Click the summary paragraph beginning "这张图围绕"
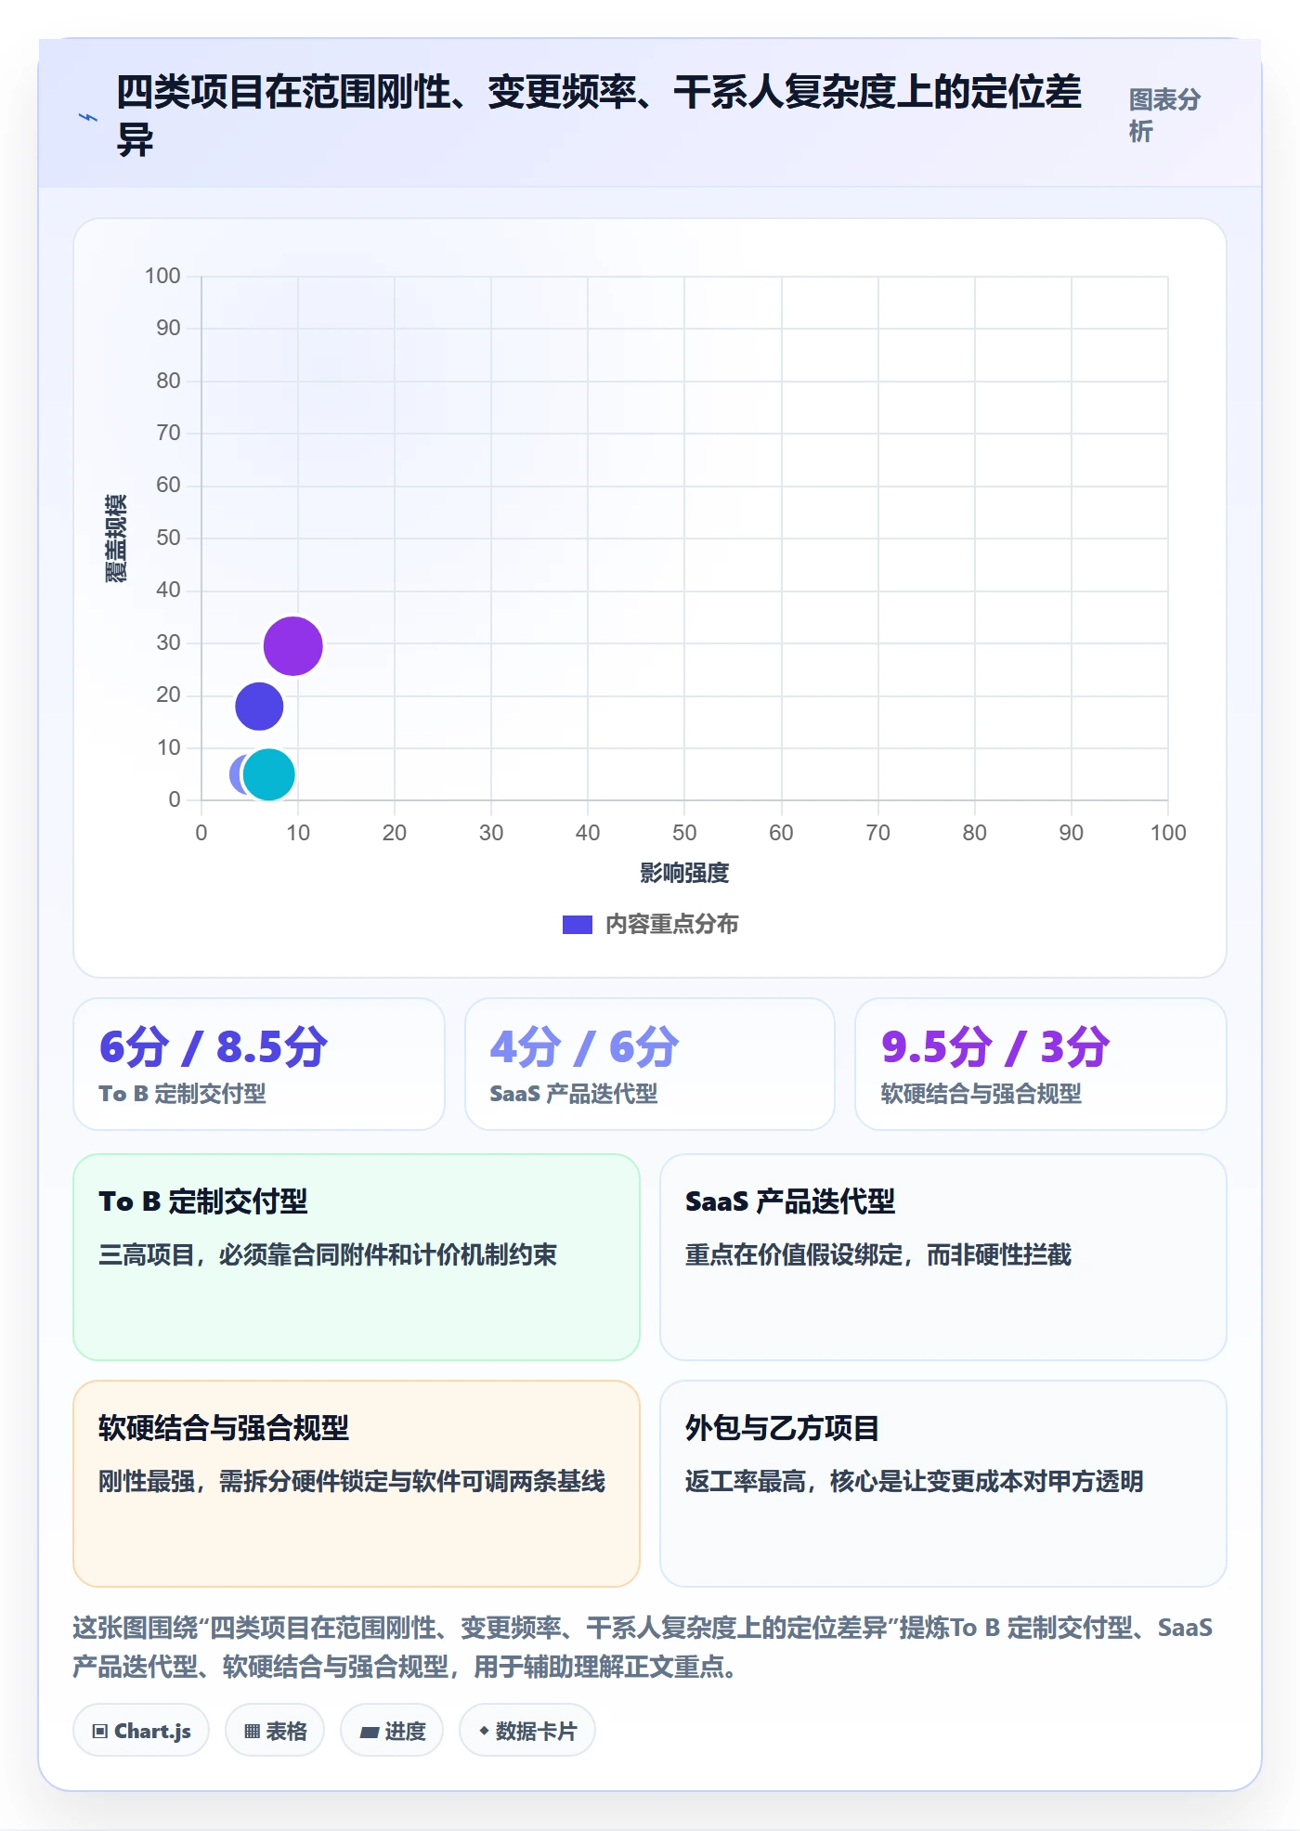The height and width of the screenshot is (1831, 1300). (x=643, y=1647)
